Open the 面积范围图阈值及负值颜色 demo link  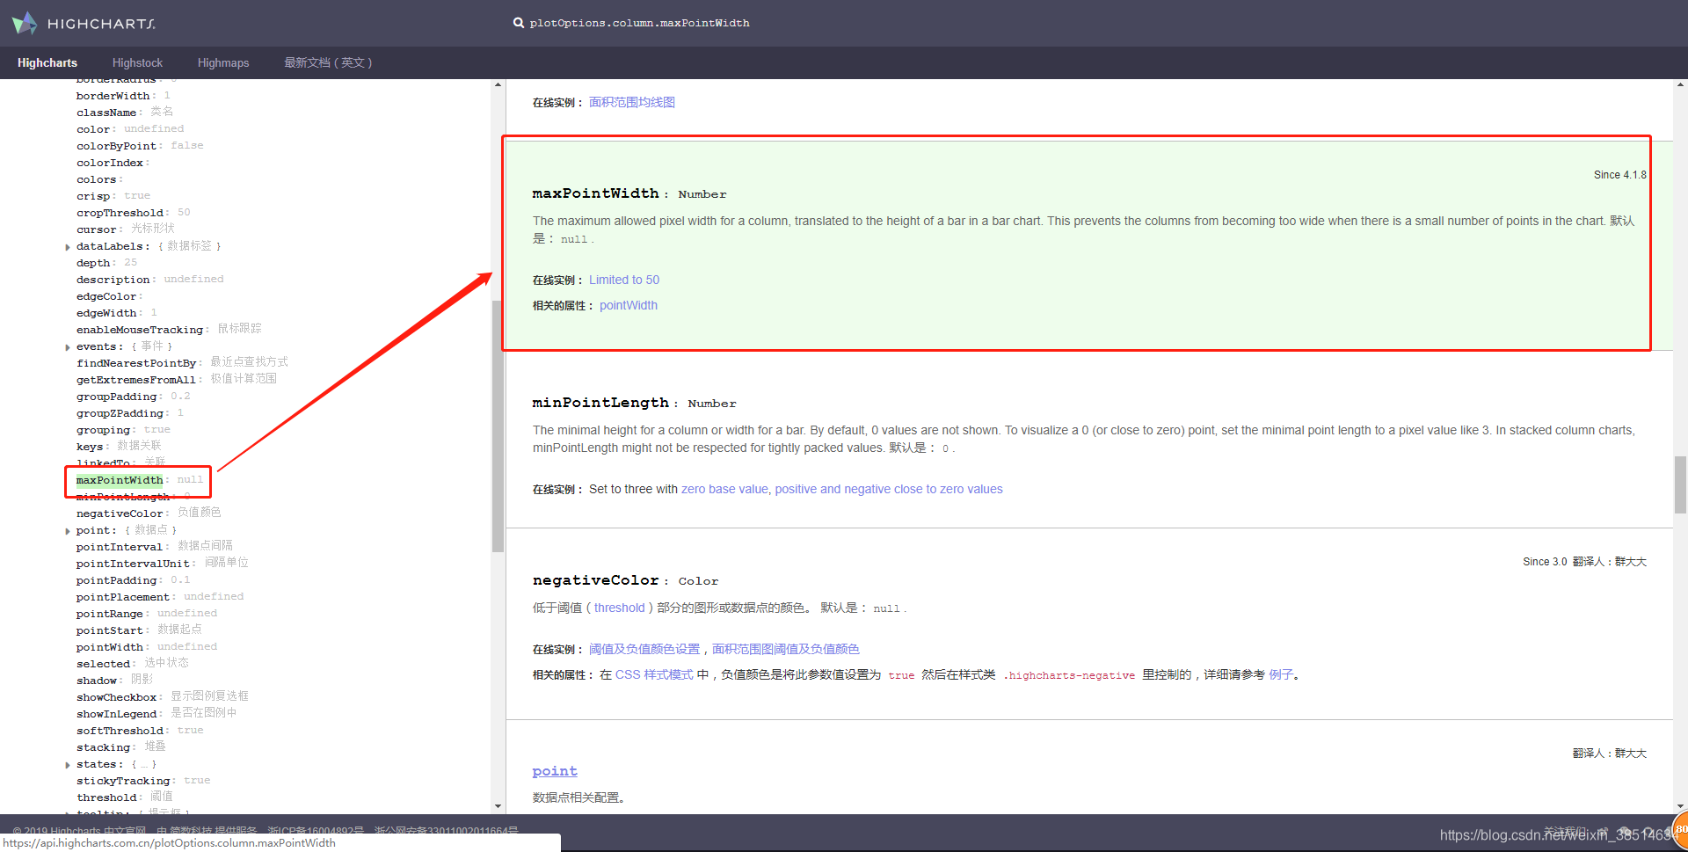click(786, 649)
